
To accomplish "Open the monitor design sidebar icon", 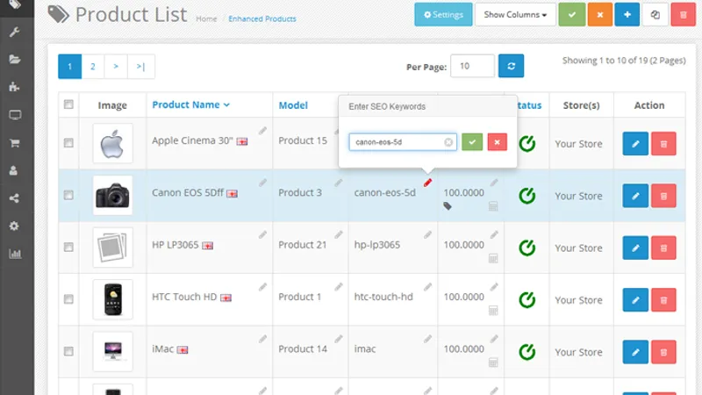I will point(15,115).
